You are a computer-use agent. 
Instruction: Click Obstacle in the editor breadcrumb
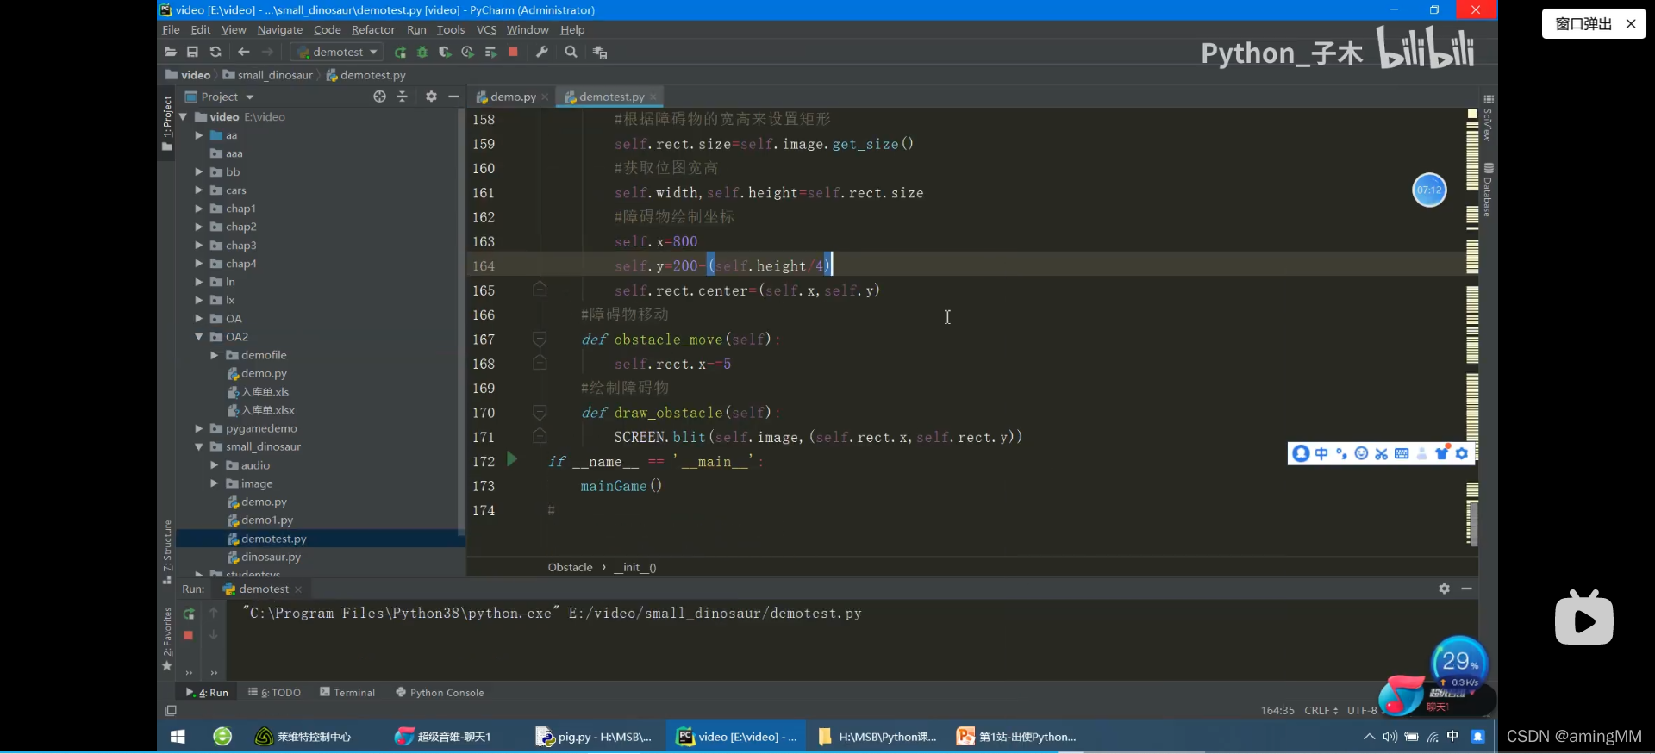point(570,567)
